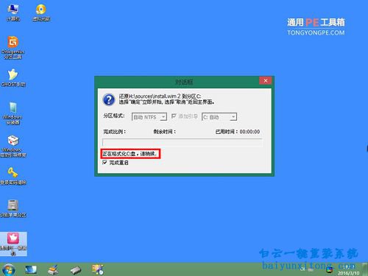Click the memory chip taskbar icon
Viewport: 368px width, 276px height.
[x=76, y=270]
